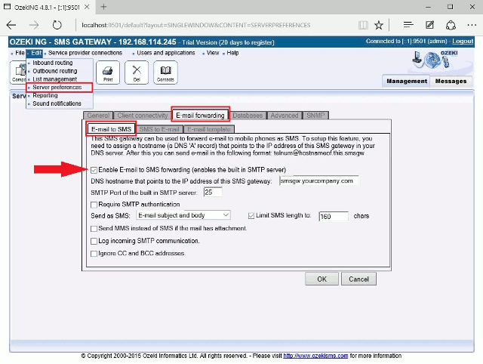The height and width of the screenshot is (364, 483).
Task: Switch to the Databases tab
Action: (x=248, y=116)
